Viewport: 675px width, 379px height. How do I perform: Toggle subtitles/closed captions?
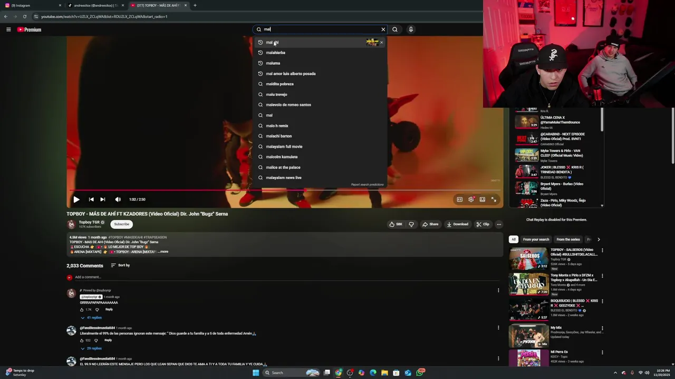(x=460, y=200)
